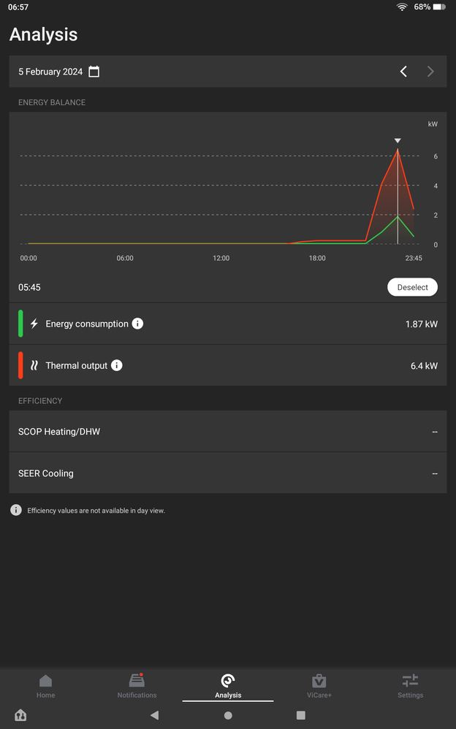Tap the Android home circle button

tap(228, 716)
